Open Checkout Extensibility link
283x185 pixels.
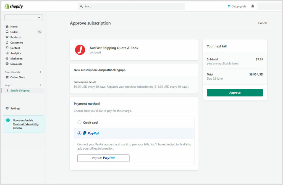tap(26, 124)
